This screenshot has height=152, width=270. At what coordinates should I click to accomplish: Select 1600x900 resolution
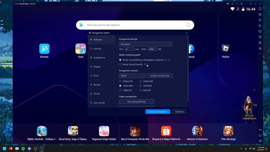(x=140, y=86)
